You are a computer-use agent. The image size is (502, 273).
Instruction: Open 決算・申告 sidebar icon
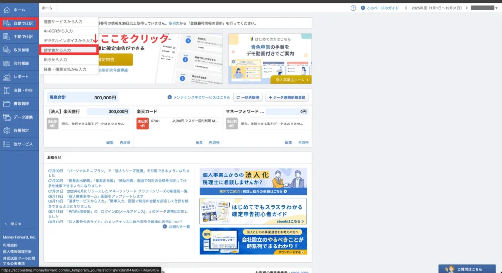7,90
